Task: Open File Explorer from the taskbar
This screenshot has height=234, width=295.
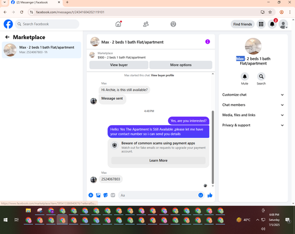Action: tap(28, 210)
